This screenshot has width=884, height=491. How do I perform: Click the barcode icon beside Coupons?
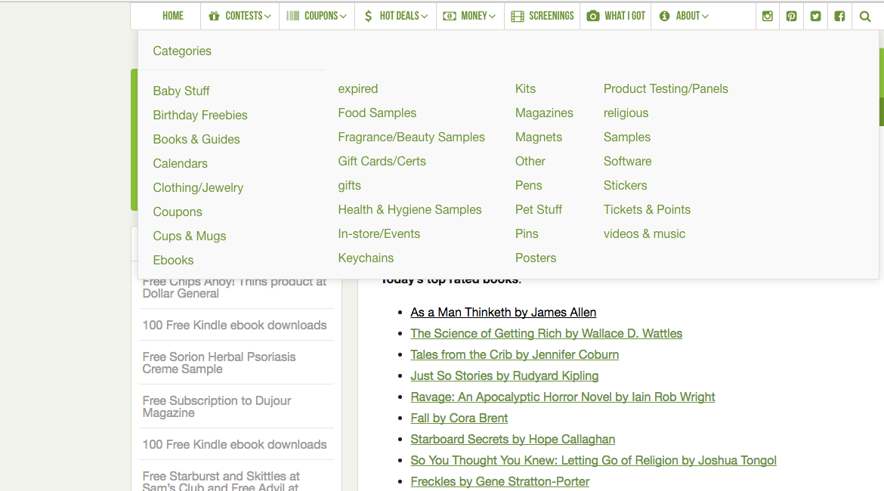(x=292, y=16)
